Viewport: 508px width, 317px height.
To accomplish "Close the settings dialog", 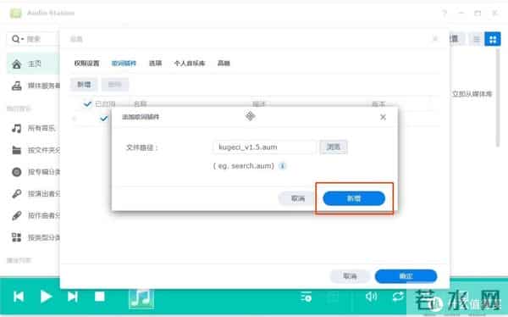I will click(x=435, y=39).
